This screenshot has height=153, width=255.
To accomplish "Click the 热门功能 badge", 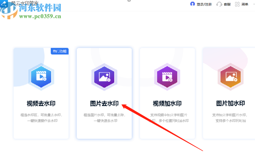I will pyautogui.click(x=59, y=51).
